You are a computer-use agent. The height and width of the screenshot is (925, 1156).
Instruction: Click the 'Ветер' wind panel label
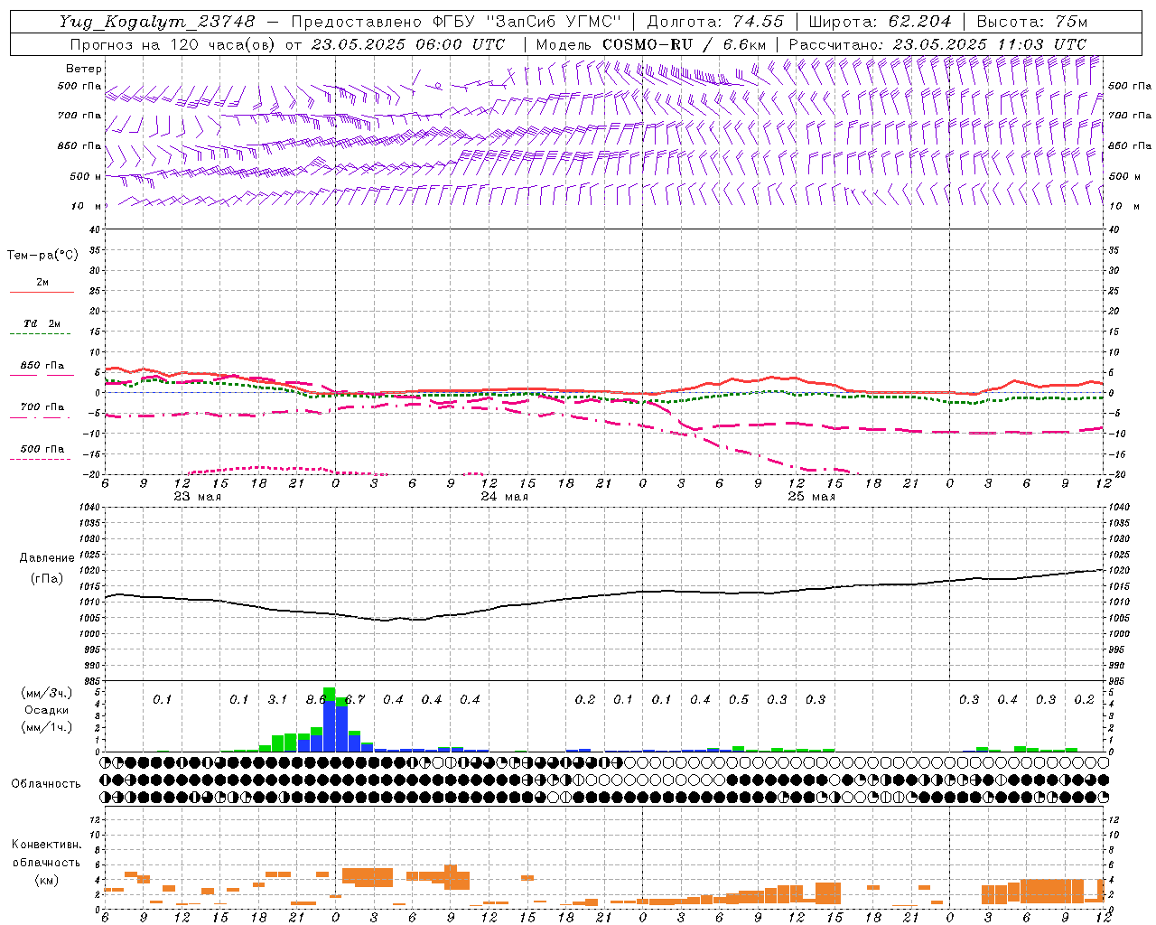(x=84, y=69)
